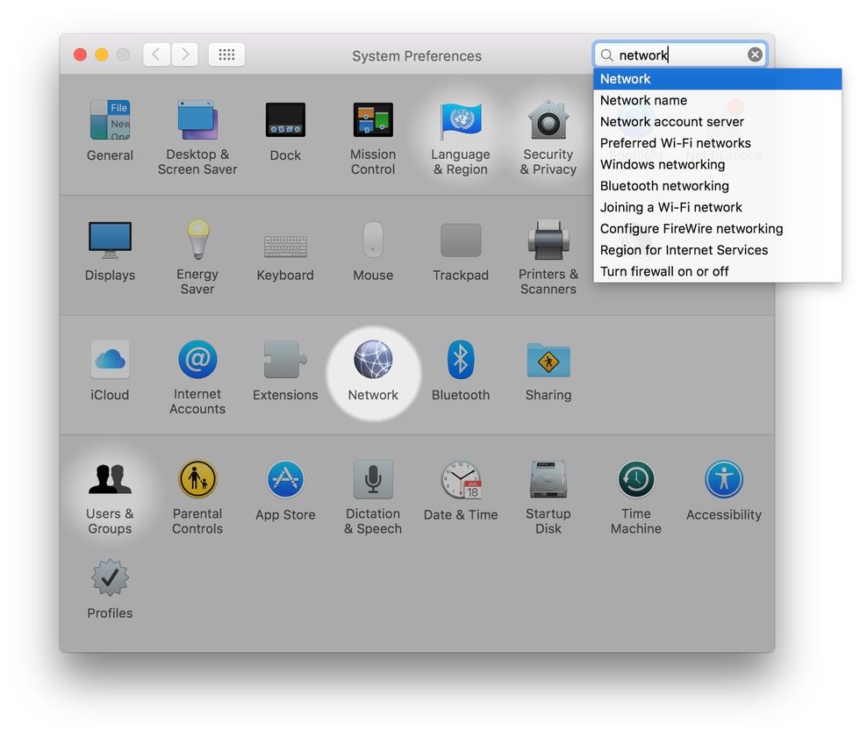The image size is (860, 738).
Task: Click the Show All grid button
Action: pyautogui.click(x=226, y=54)
